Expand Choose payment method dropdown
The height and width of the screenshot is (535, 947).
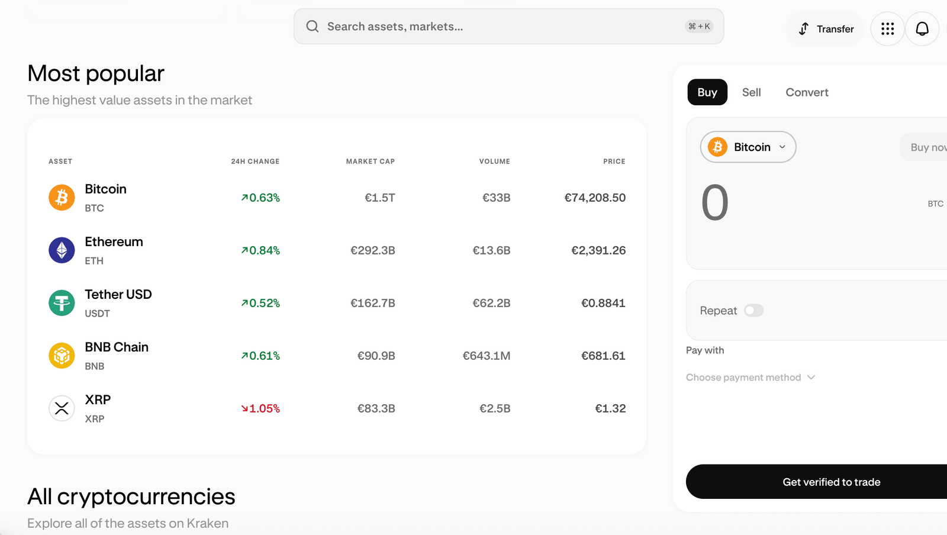[x=750, y=378]
